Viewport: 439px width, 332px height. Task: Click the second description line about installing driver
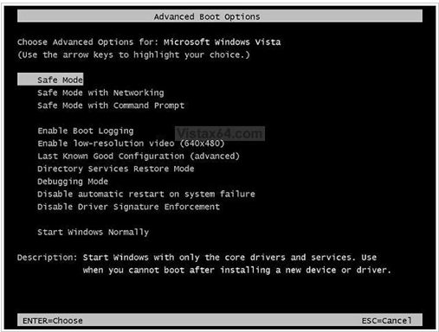(x=236, y=270)
